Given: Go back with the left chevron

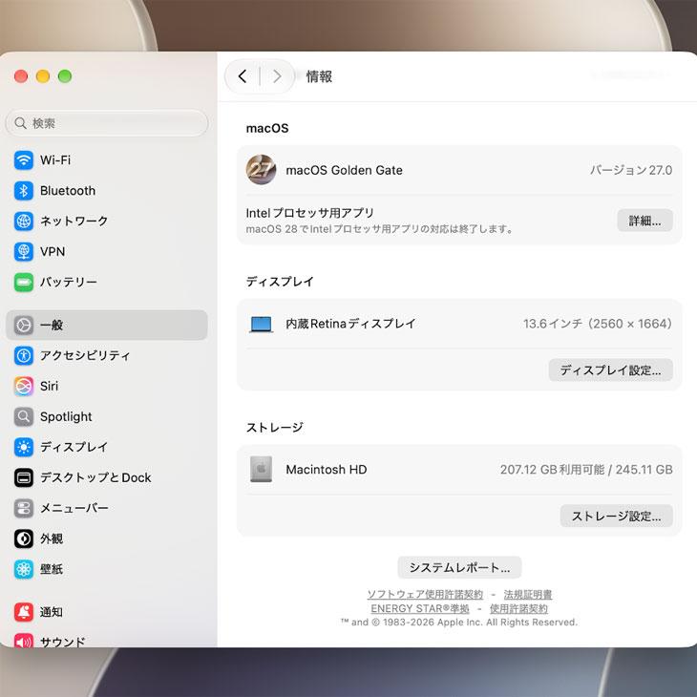Looking at the screenshot, I should coord(243,76).
